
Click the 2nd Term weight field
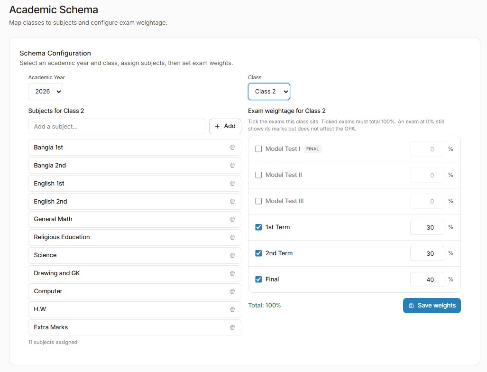pyautogui.click(x=427, y=253)
